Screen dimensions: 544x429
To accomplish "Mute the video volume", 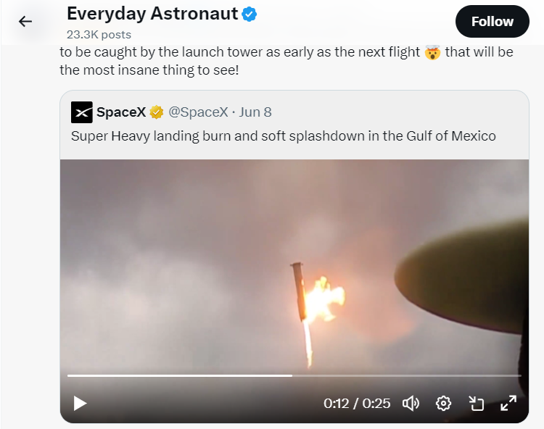I will (x=411, y=404).
